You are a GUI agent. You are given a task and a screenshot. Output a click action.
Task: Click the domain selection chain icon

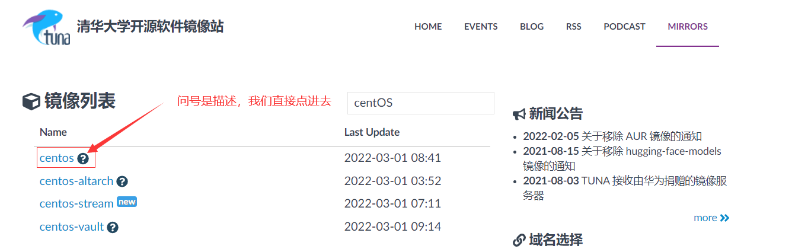click(519, 240)
